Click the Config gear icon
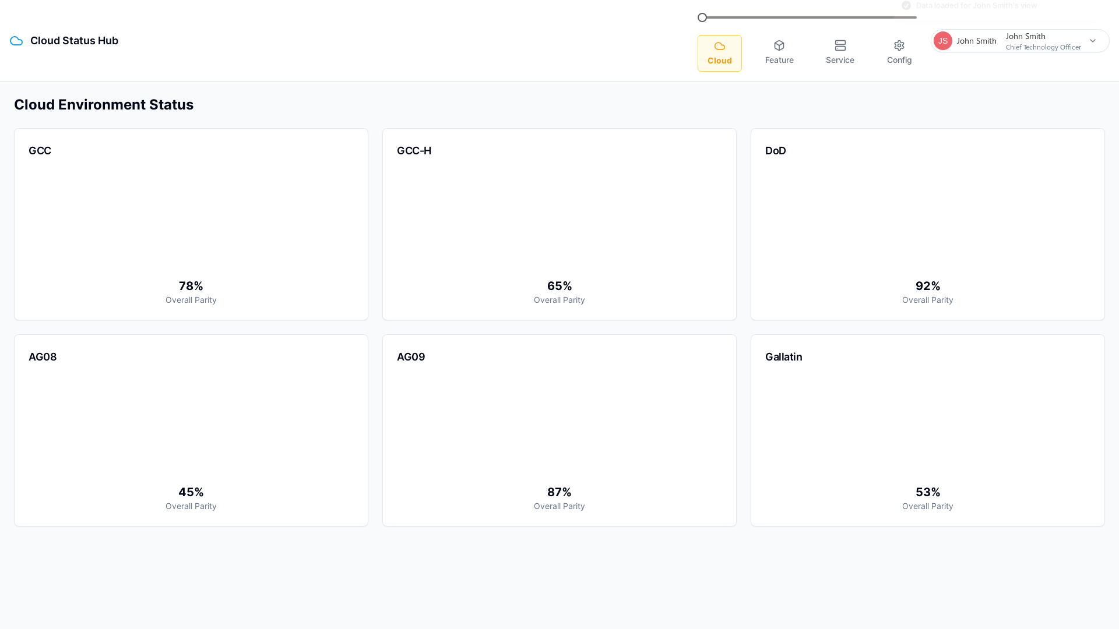The image size is (1119, 629). coord(899,45)
